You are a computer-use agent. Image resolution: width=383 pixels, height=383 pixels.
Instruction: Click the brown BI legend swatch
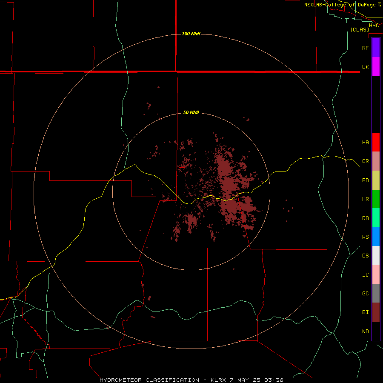tap(376, 312)
